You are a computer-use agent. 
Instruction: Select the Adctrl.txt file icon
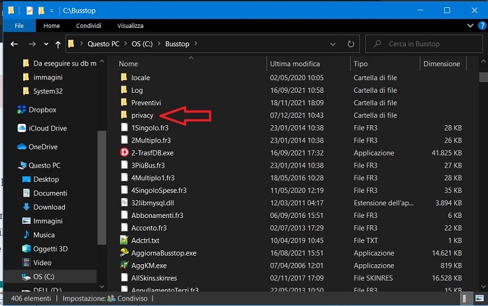[x=124, y=240]
